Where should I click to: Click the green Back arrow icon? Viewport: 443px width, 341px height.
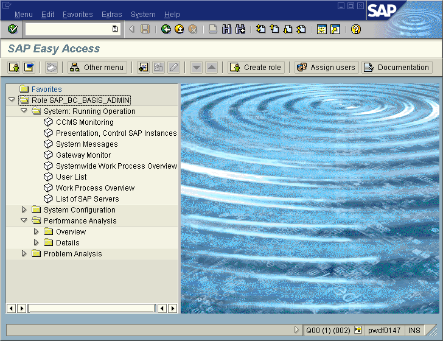pyautogui.click(x=166, y=29)
